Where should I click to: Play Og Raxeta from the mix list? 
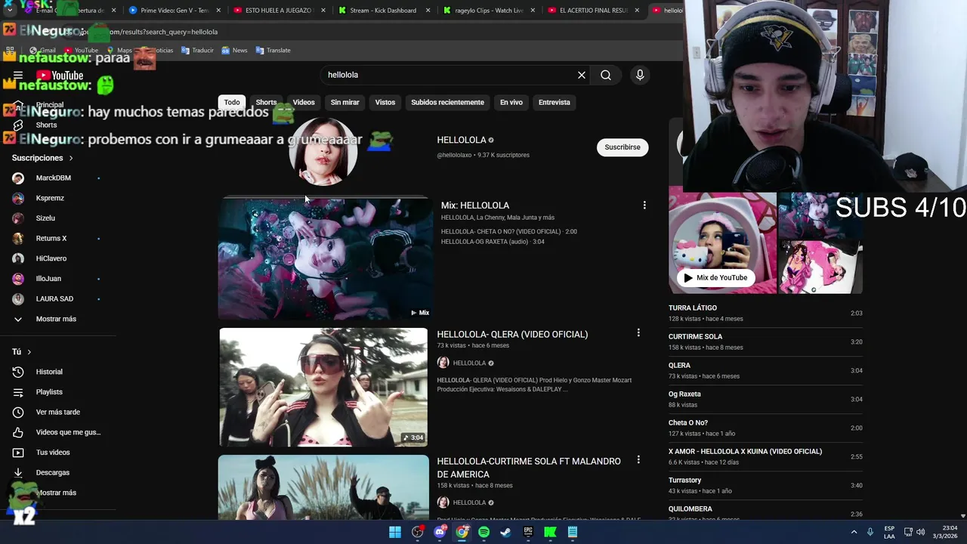[765, 399]
